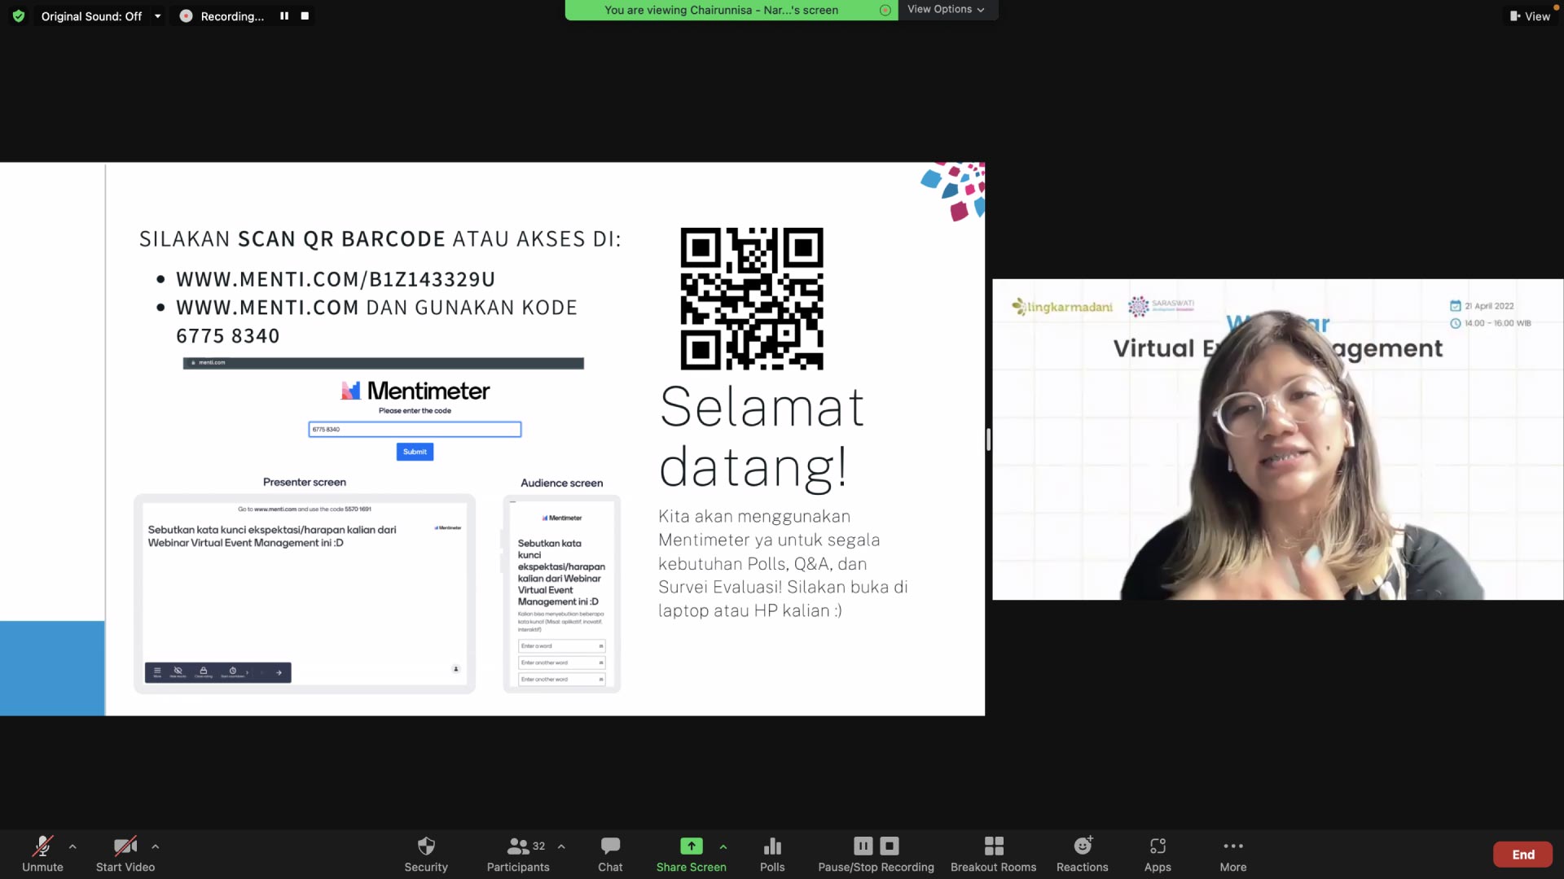Pause the recording from top bar
This screenshot has width=1564, height=879.
(x=284, y=15)
